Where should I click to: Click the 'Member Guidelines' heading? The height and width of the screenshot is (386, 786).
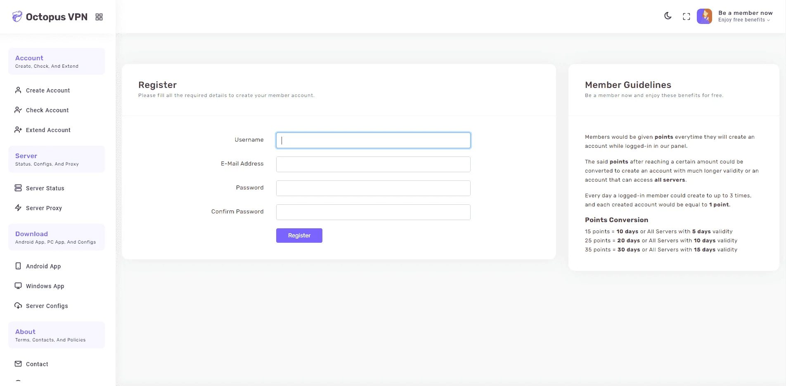628,85
